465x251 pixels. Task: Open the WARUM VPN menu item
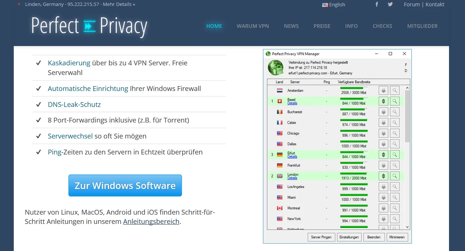[253, 26]
